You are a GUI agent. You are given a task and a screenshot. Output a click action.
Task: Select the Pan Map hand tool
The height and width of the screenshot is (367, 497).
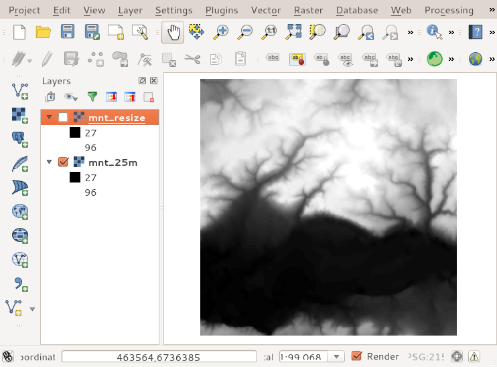tap(173, 32)
